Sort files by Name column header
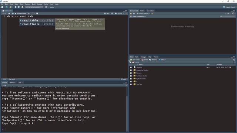237x133 pixels. coord(140,65)
